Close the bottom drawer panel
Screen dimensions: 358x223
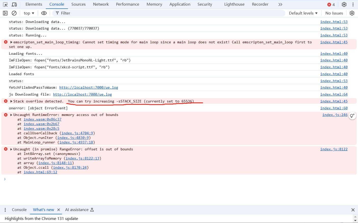pyautogui.click(x=353, y=210)
